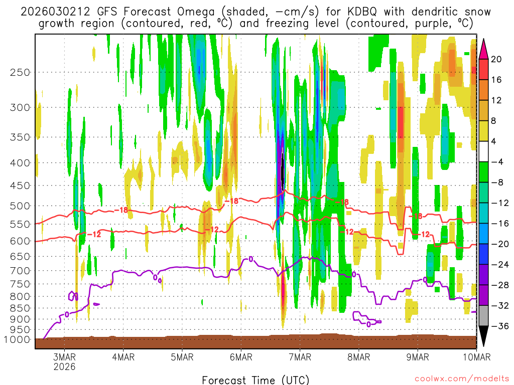Viewport: 514px width, 385px height.
Task: Click the 500 pressure level label
Action: (20, 206)
